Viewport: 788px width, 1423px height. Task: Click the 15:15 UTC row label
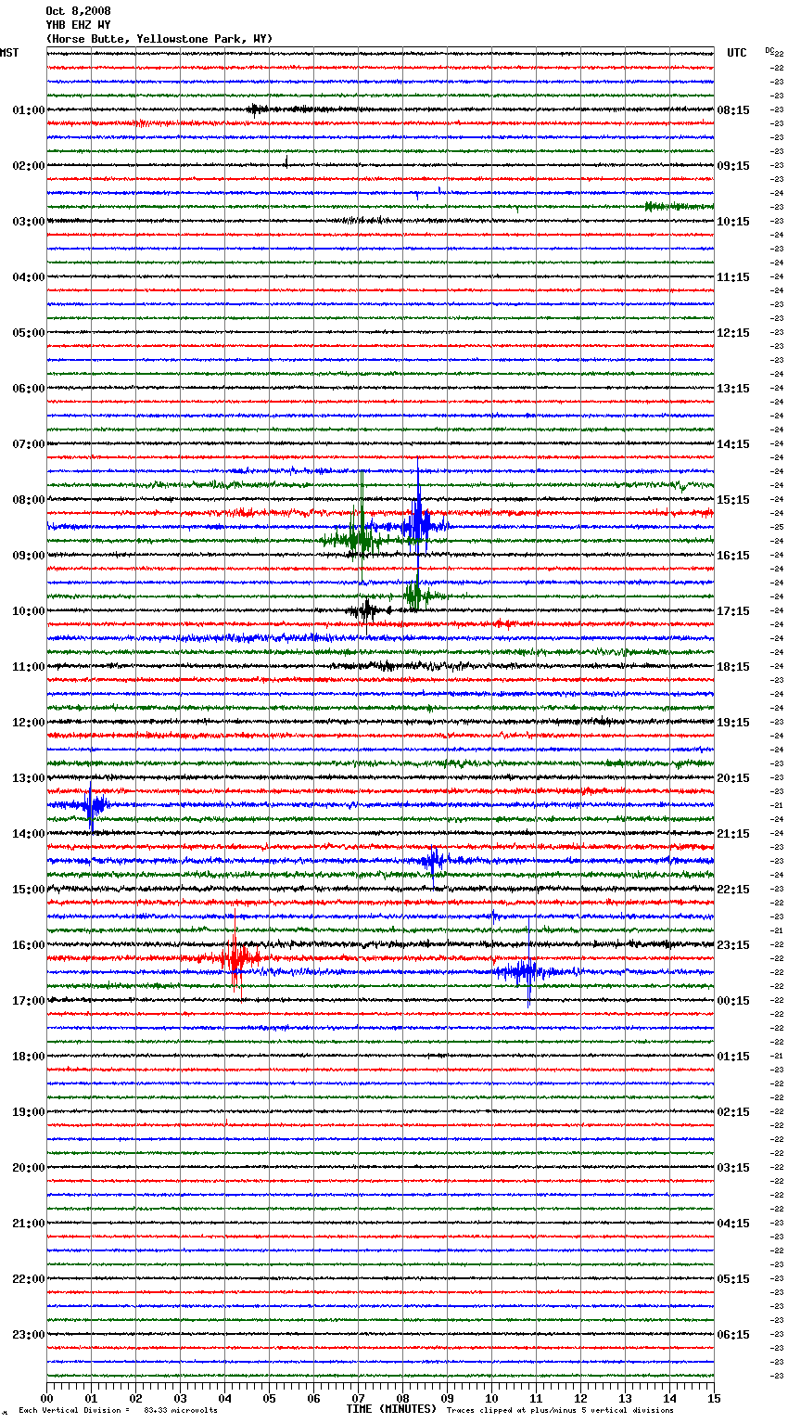pyautogui.click(x=733, y=500)
